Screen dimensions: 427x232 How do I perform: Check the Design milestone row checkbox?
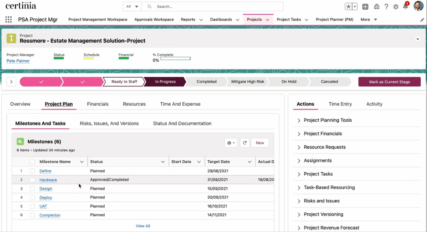[32, 189]
